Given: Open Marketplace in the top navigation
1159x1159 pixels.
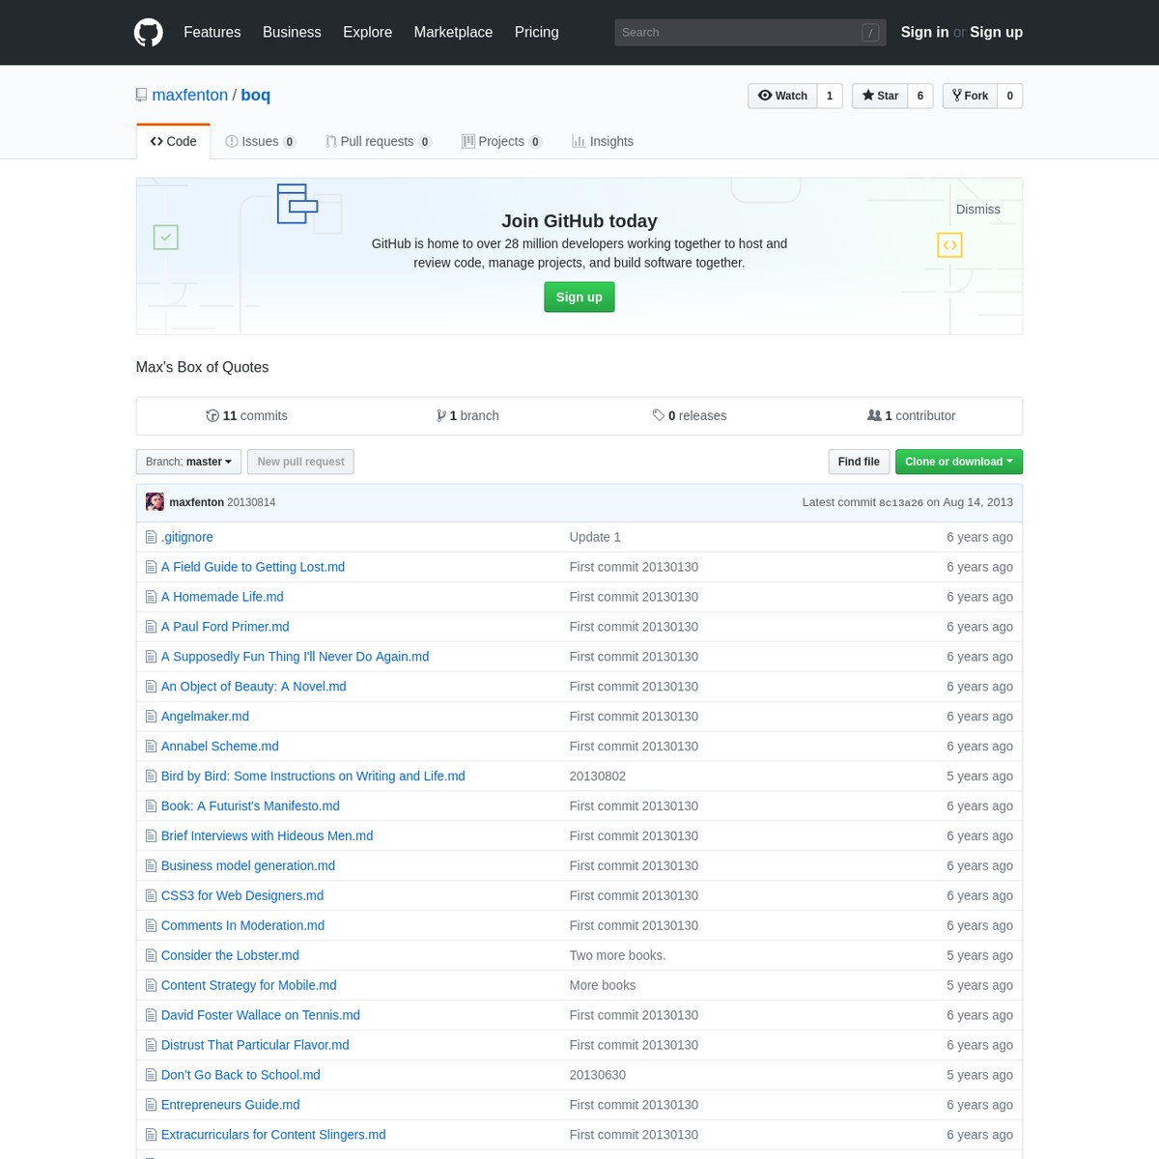Looking at the screenshot, I should coord(453,32).
